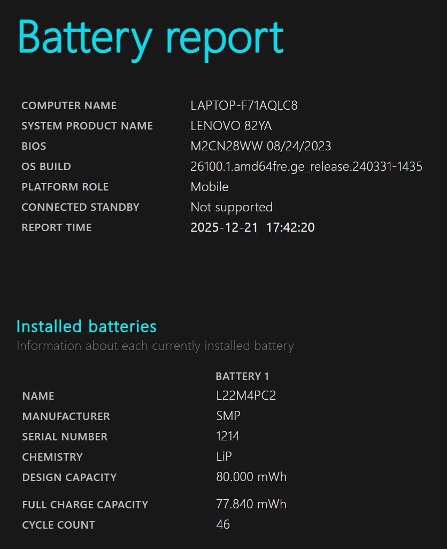447x549 pixels.
Task: Click the installed battery information subtitle
Action: 155,346
